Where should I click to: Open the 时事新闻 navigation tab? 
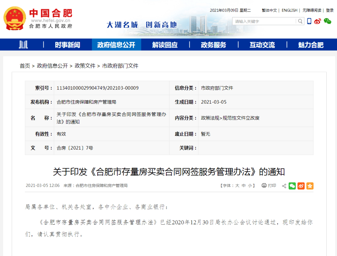point(67,45)
